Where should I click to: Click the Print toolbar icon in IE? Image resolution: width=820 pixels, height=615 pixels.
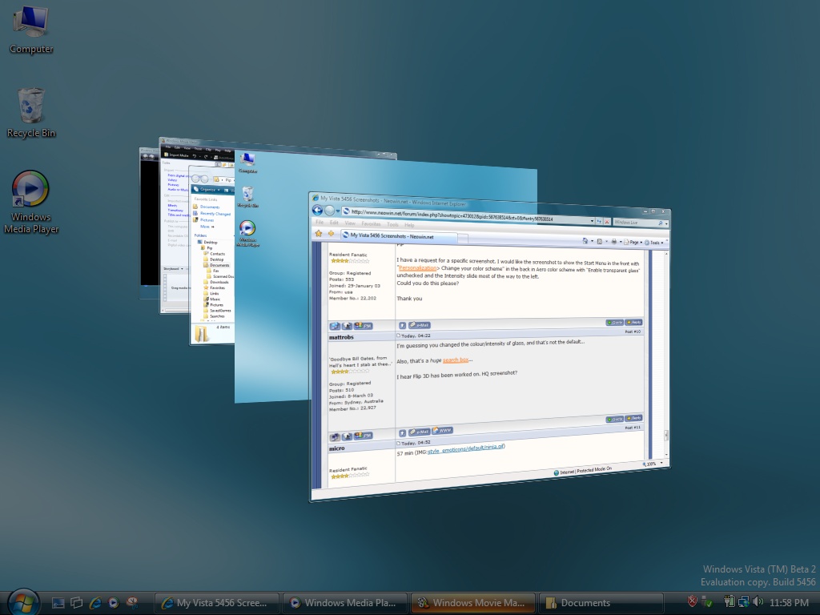click(613, 242)
